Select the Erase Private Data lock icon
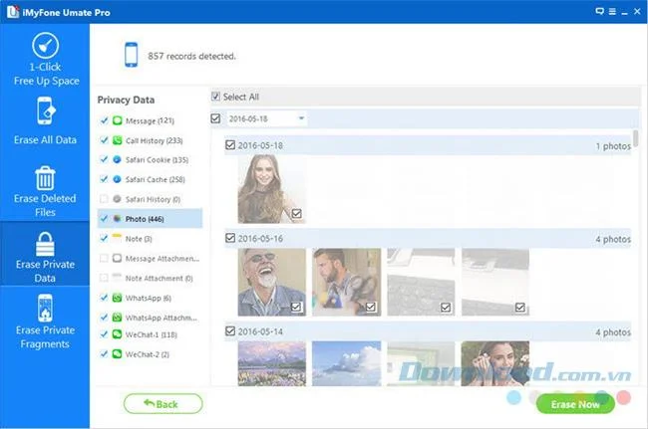 click(x=45, y=244)
